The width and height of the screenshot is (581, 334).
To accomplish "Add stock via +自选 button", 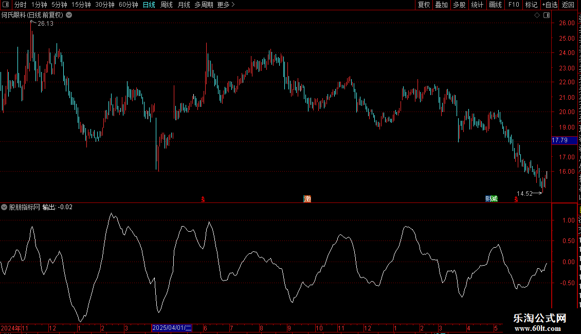I will click(x=550, y=5).
